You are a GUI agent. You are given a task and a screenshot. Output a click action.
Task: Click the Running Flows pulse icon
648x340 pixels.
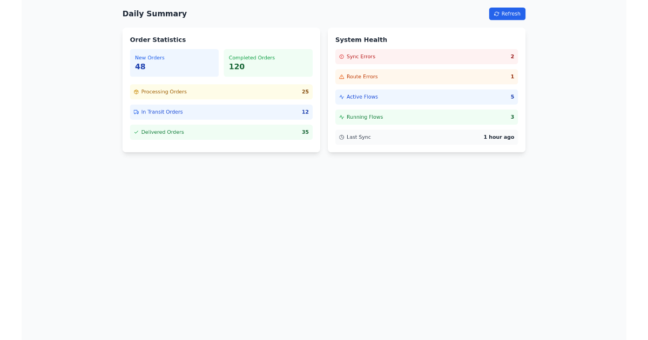click(x=341, y=117)
